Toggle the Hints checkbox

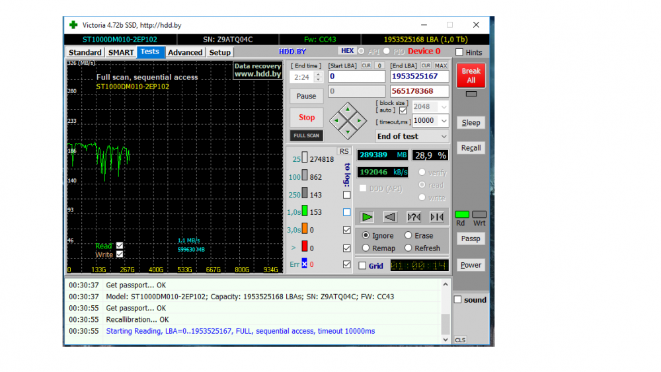[x=459, y=52]
